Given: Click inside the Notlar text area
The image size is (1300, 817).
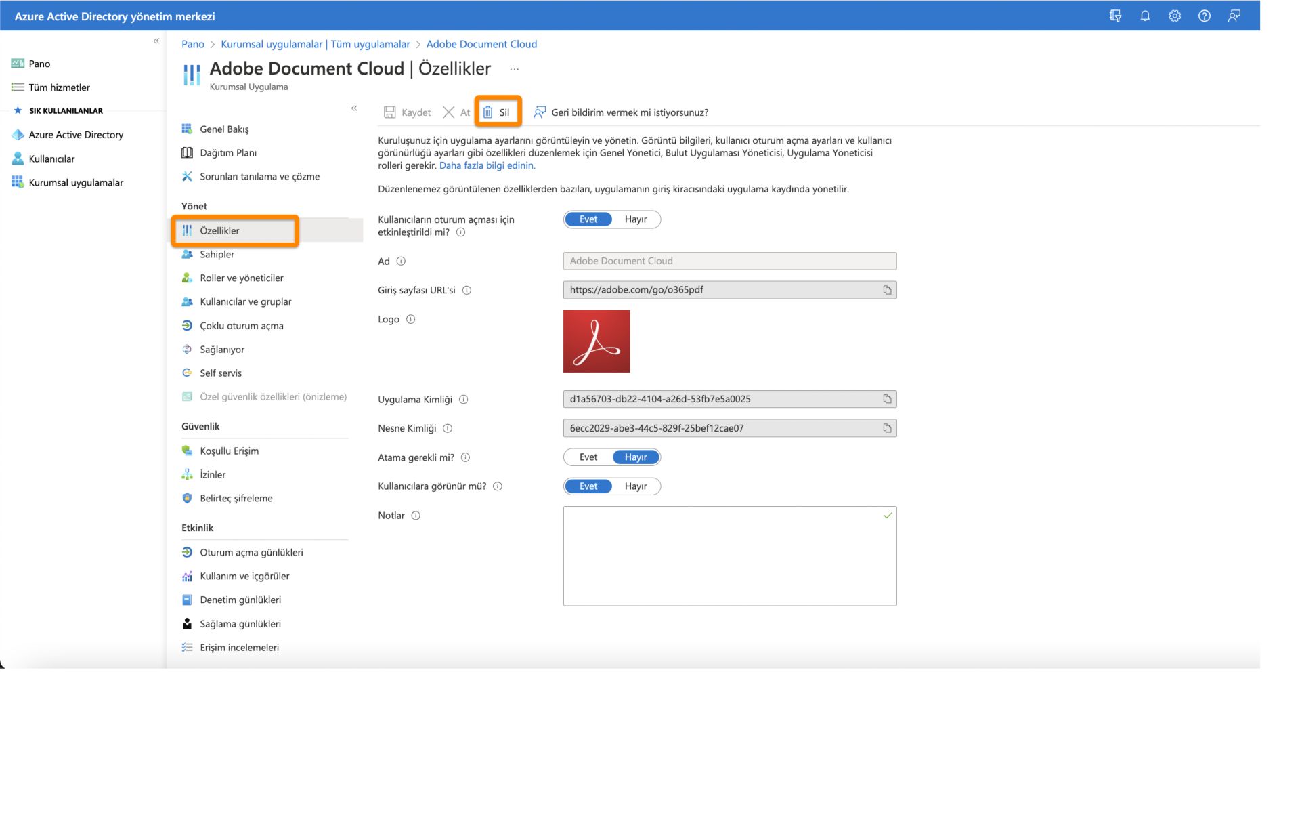Looking at the screenshot, I should [730, 556].
